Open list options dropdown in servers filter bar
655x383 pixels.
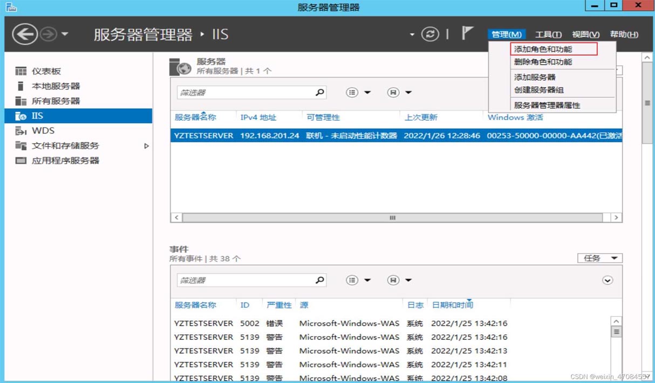[358, 93]
